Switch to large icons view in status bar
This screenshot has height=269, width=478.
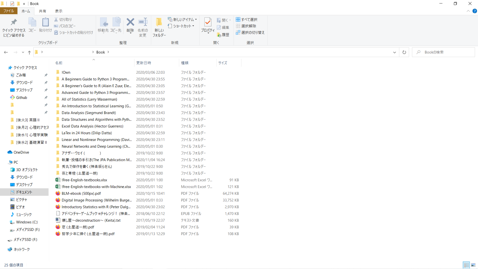(473, 265)
